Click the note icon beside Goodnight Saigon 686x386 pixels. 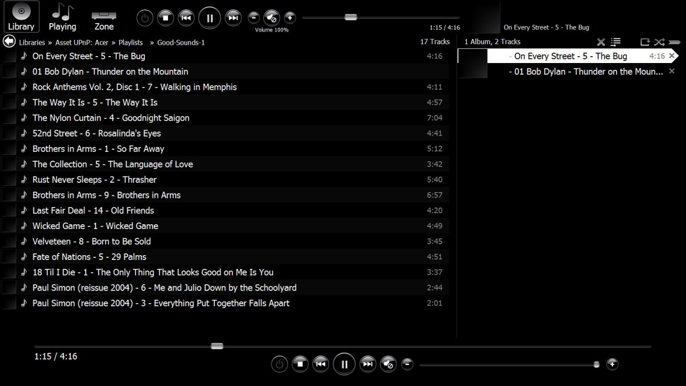click(24, 118)
